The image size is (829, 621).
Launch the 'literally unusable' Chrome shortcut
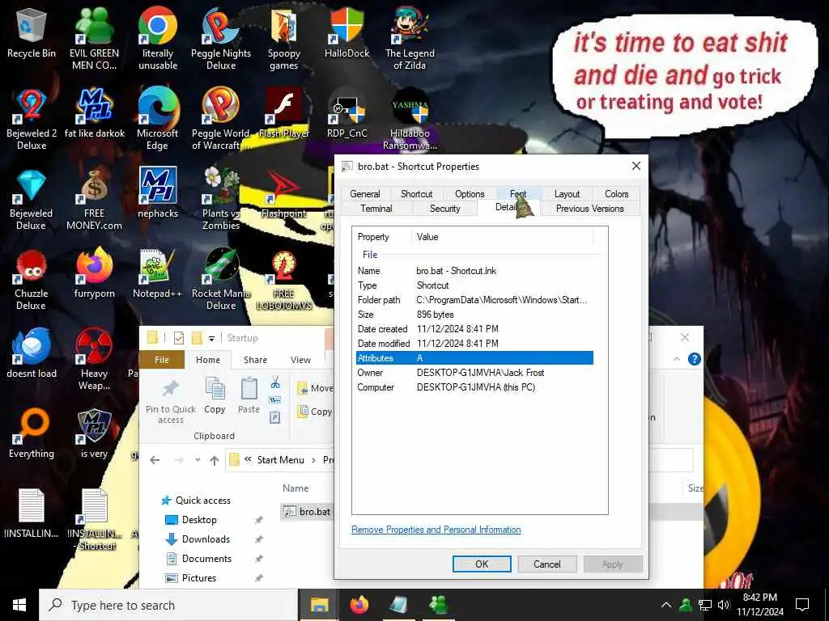158,39
